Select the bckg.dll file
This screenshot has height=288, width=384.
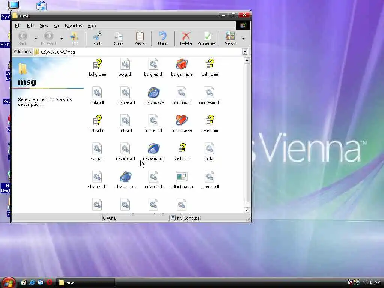click(125, 67)
